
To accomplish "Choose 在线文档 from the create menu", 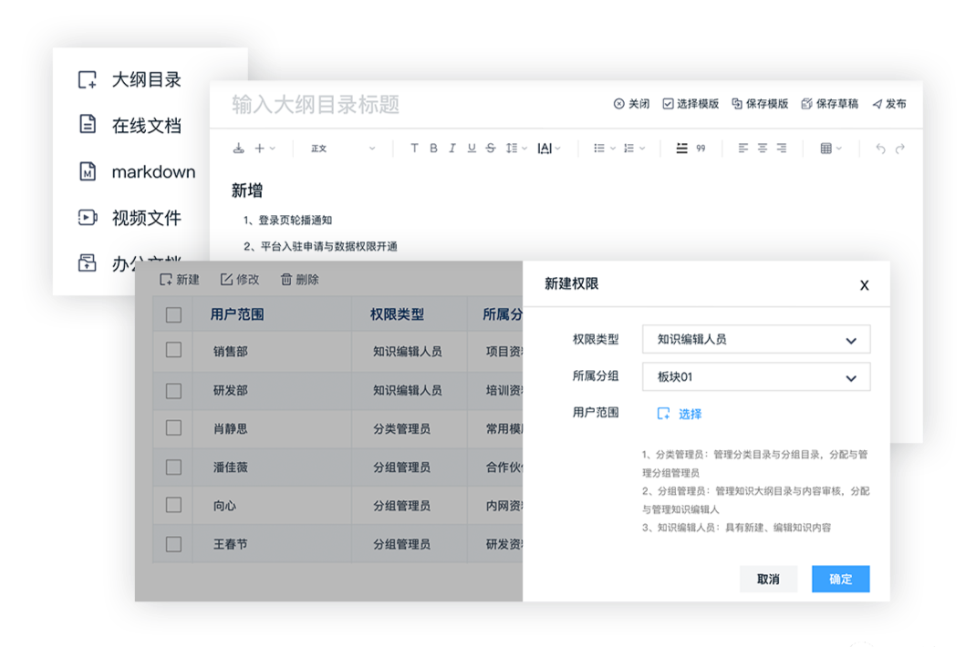I will 146,126.
